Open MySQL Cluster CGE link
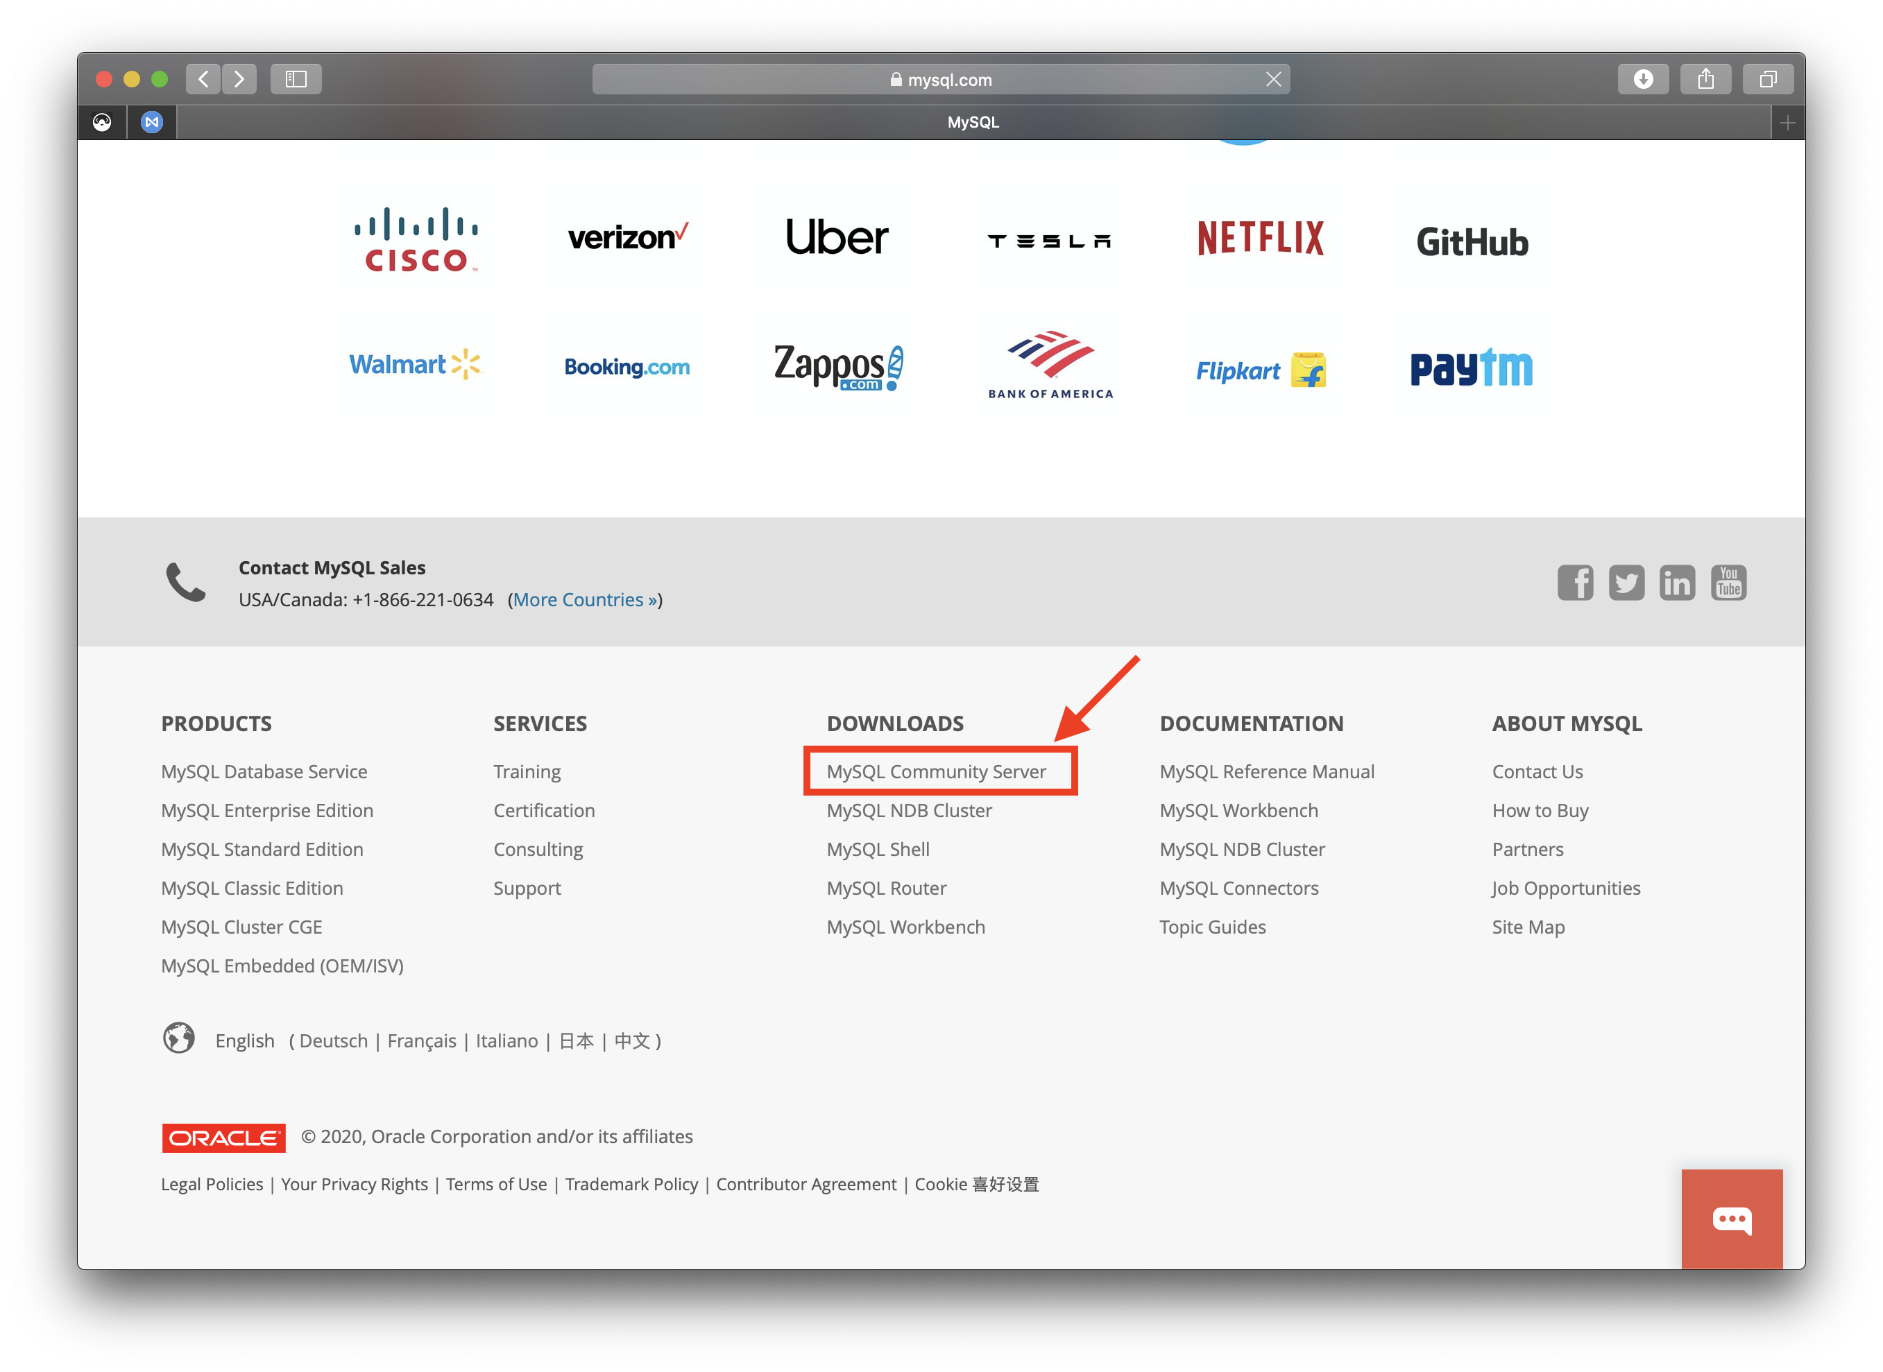The width and height of the screenshot is (1883, 1372). tap(241, 927)
